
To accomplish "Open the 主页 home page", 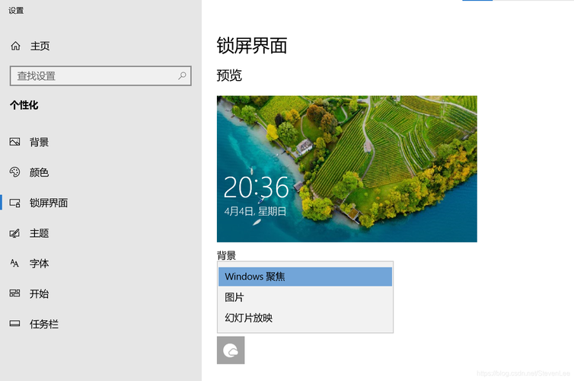I will pos(40,46).
